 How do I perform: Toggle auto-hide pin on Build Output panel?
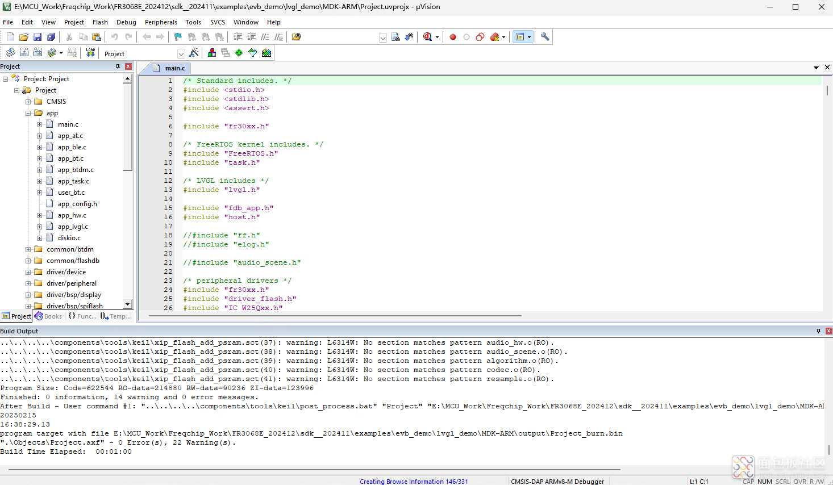818,331
